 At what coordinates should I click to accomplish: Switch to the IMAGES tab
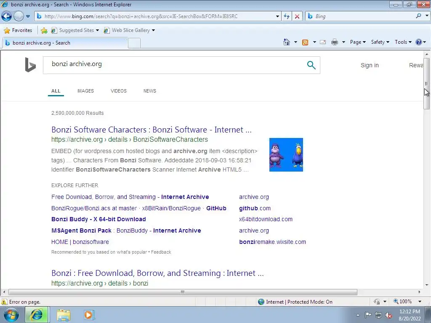click(85, 91)
